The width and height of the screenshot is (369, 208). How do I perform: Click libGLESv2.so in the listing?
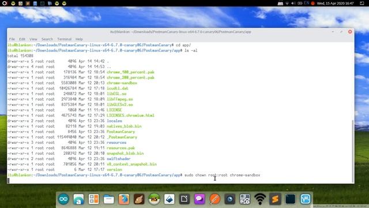click(119, 105)
